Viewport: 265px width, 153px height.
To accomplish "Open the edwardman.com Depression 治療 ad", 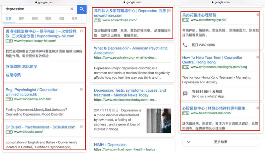I will [x=131, y=13].
